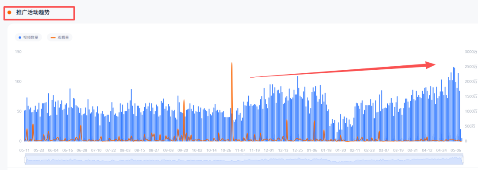
Task: Click the 10-14 date label
Action: pos(212,150)
